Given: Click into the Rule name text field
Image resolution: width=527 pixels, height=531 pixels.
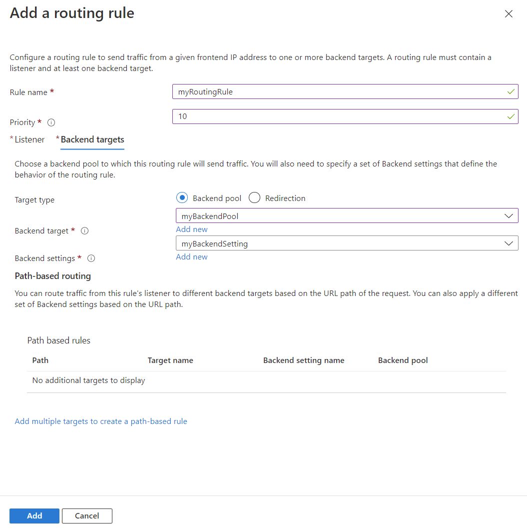Looking at the screenshot, I should pos(340,92).
